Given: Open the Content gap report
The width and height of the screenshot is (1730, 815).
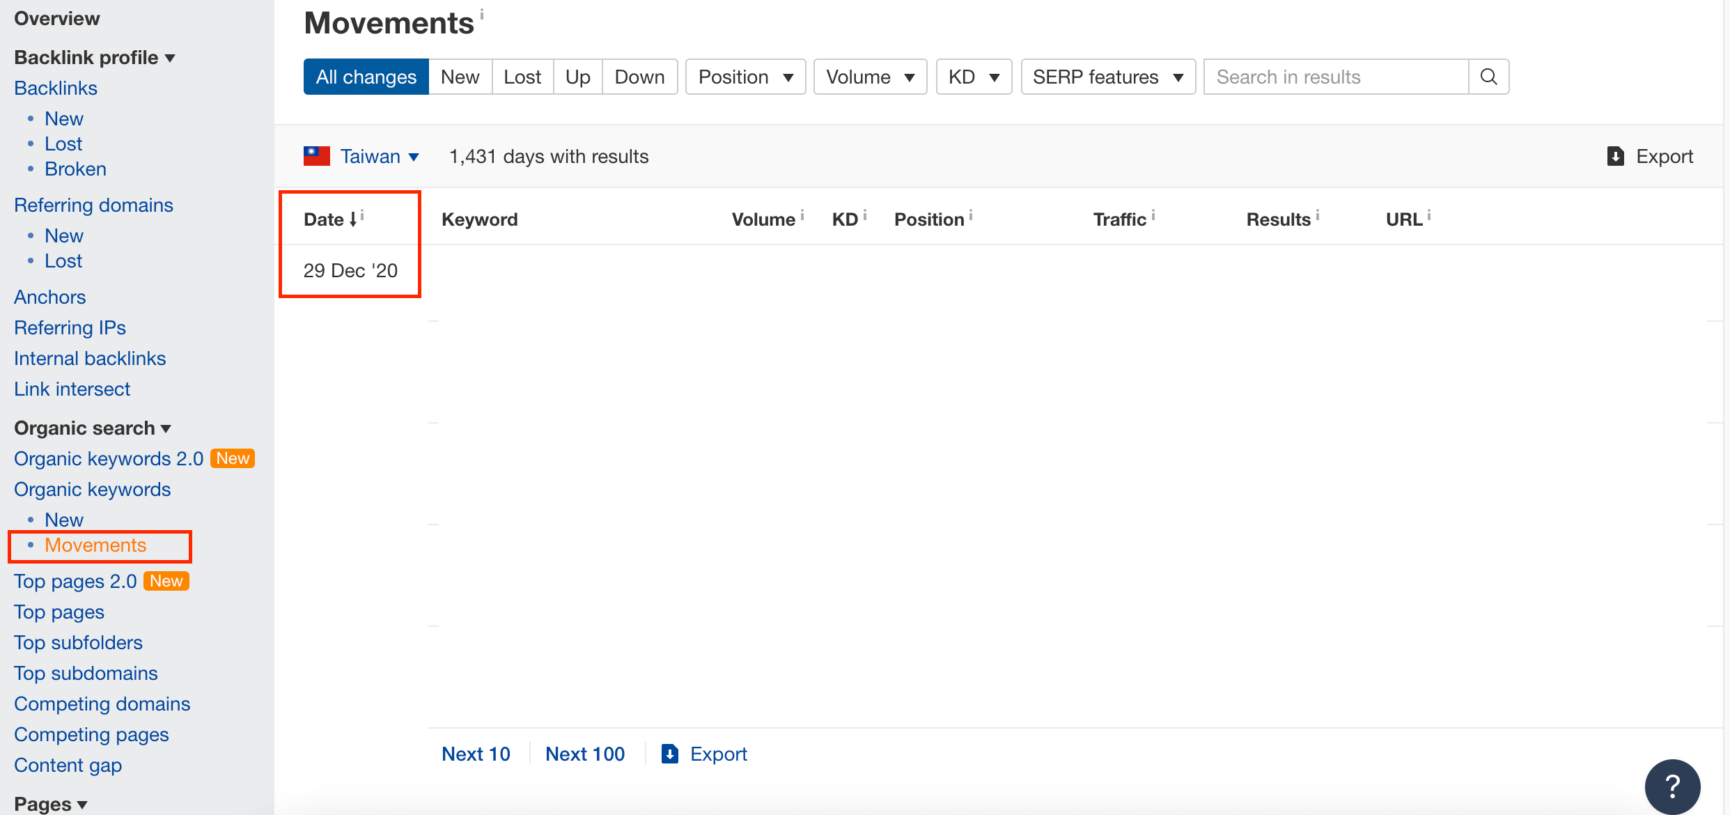Looking at the screenshot, I should point(68,765).
